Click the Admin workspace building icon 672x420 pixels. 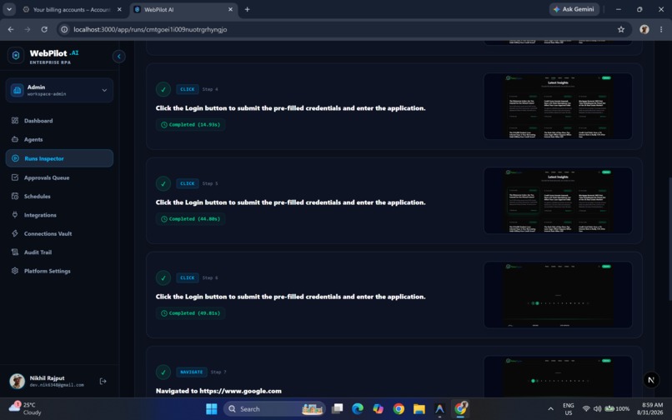(x=18, y=91)
